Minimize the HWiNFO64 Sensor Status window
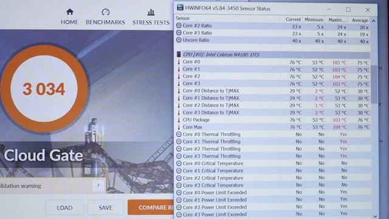Screen dimensions: 389x219 329,10
